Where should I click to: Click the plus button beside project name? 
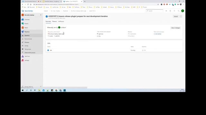(41, 15)
